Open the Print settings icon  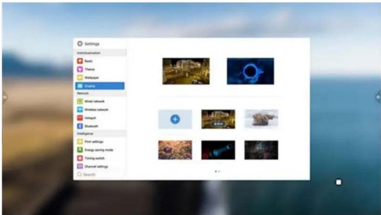click(80, 141)
